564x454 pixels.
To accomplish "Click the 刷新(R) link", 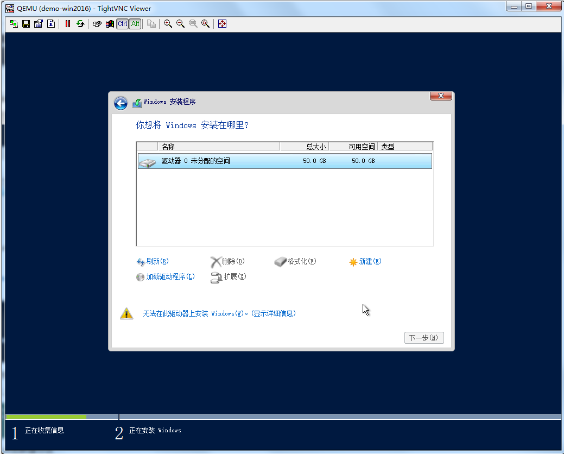I will click(x=153, y=262).
